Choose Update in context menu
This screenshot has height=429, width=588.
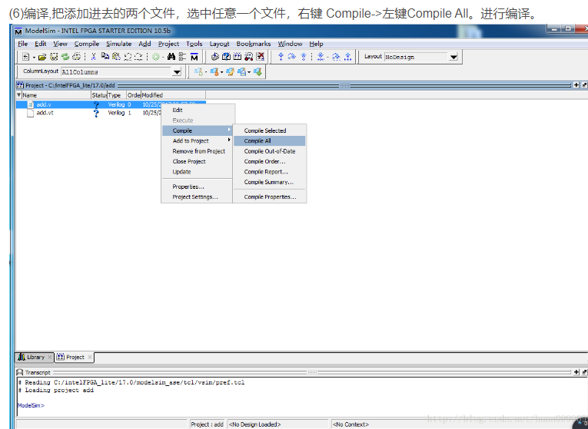point(198,172)
